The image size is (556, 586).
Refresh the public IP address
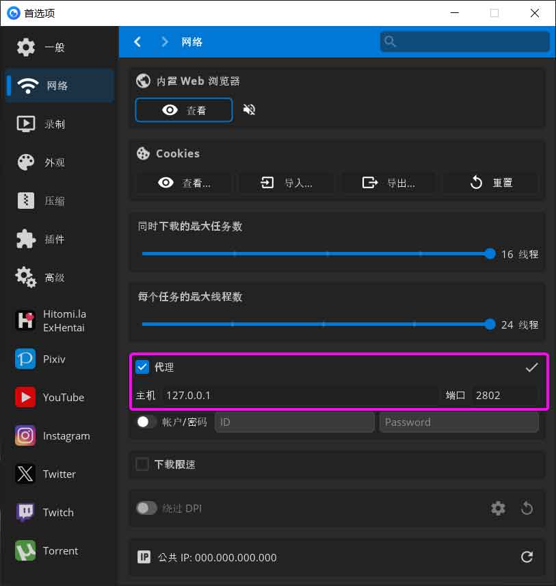point(527,557)
